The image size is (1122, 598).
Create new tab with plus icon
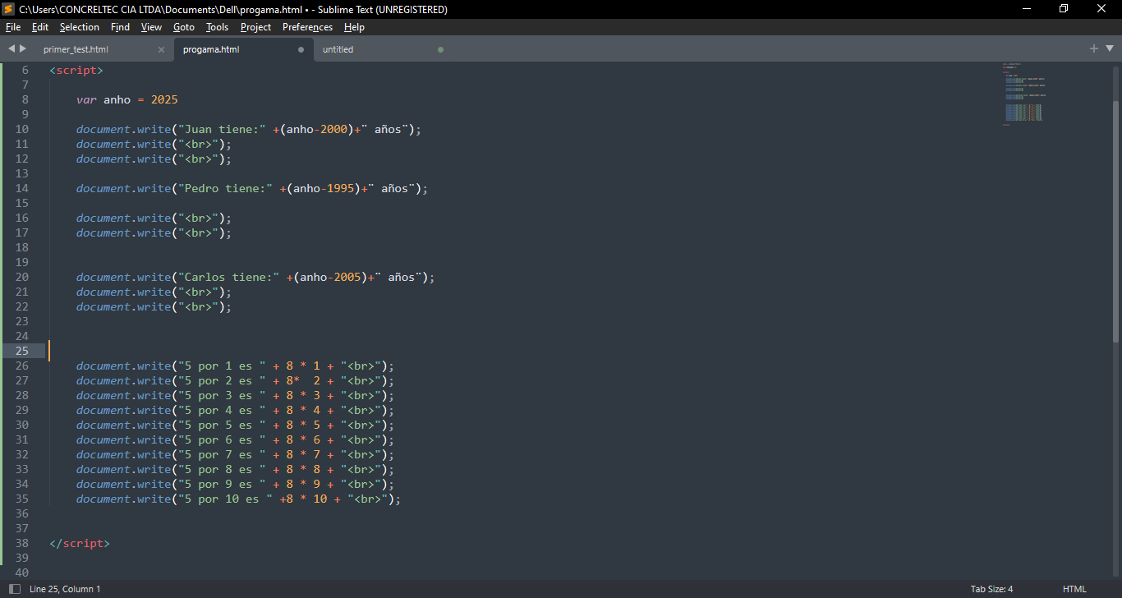pyautogui.click(x=1093, y=48)
